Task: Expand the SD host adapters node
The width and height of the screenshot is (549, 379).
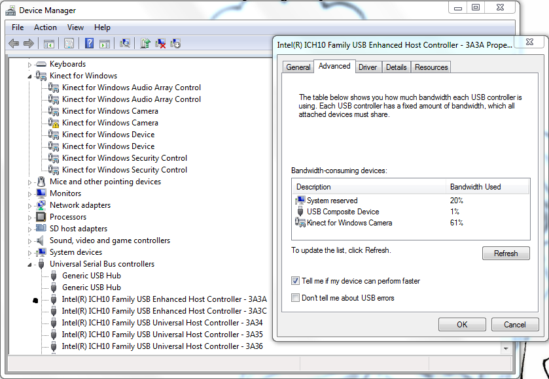Action: 29,229
